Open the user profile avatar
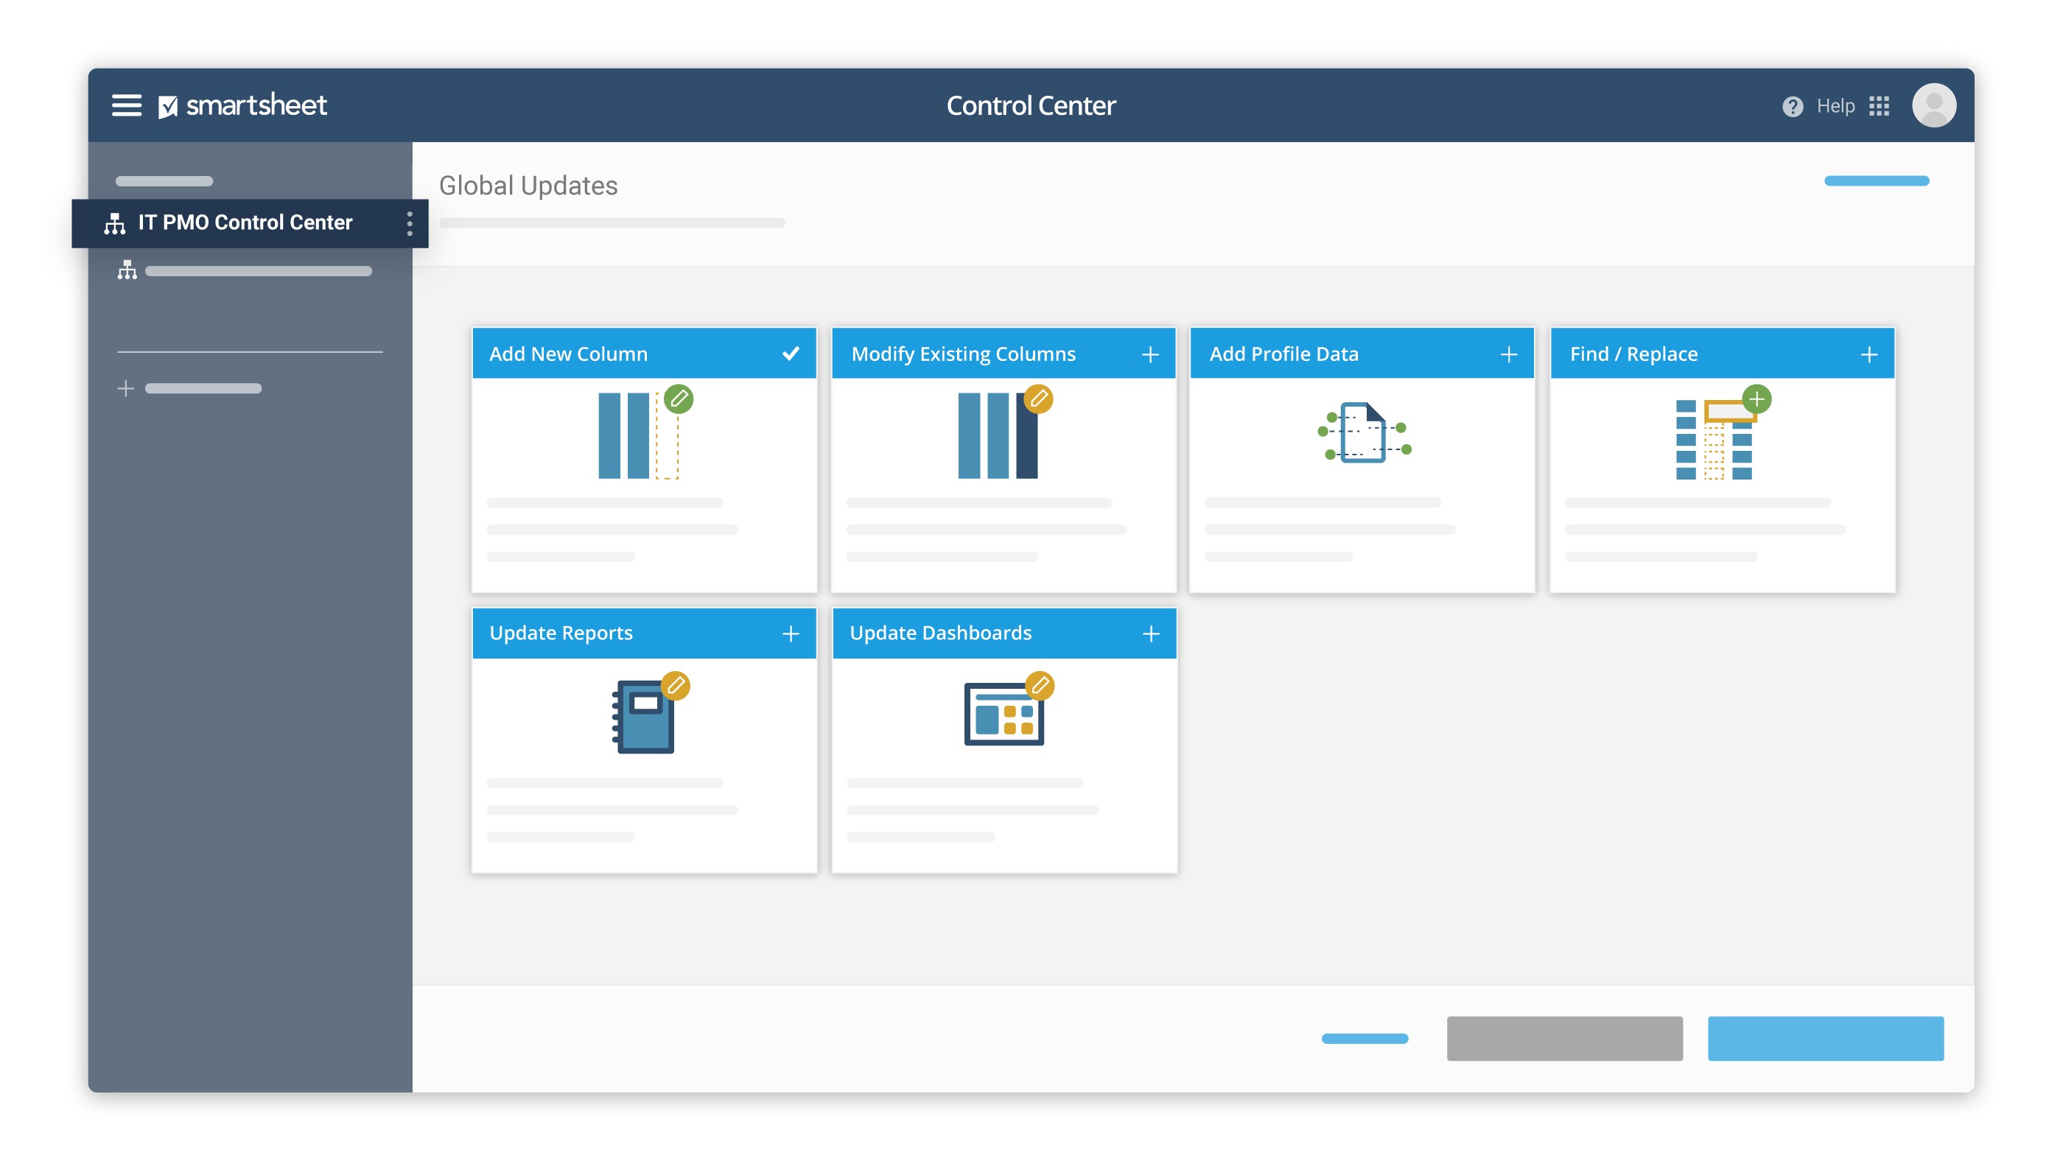 click(x=1933, y=105)
